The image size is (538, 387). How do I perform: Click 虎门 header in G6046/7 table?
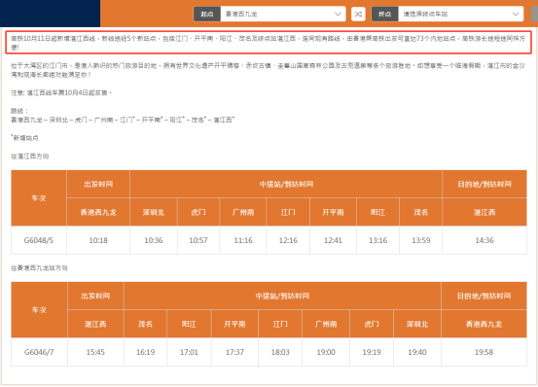point(372,324)
